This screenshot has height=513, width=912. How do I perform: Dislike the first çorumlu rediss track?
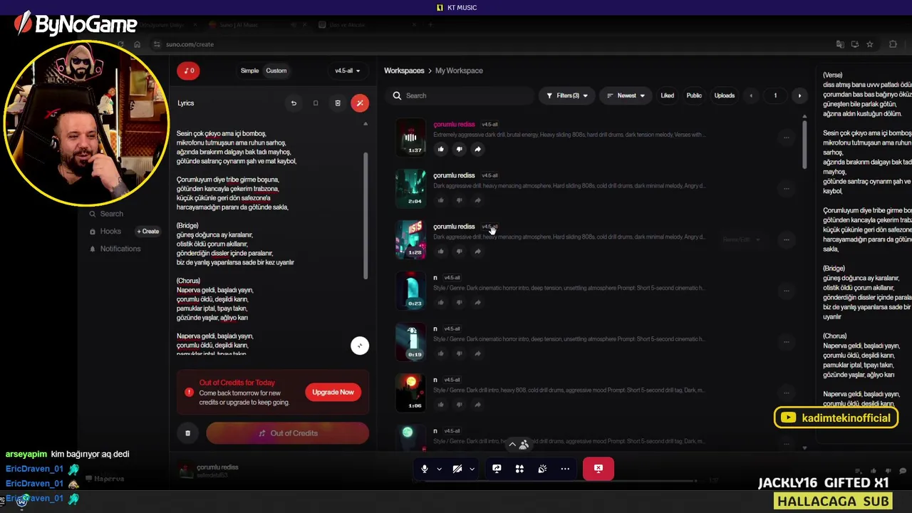tap(459, 149)
